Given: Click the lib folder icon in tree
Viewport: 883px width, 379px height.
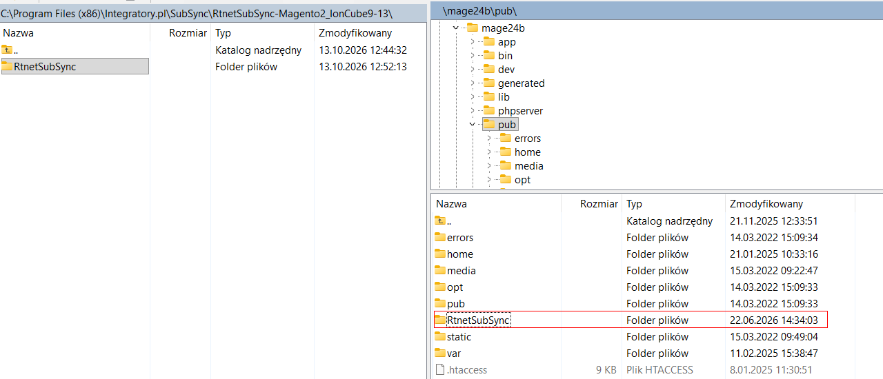Looking at the screenshot, I should point(489,96).
